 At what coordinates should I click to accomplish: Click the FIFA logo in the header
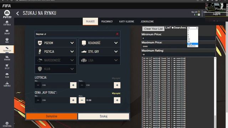click(6, 6)
